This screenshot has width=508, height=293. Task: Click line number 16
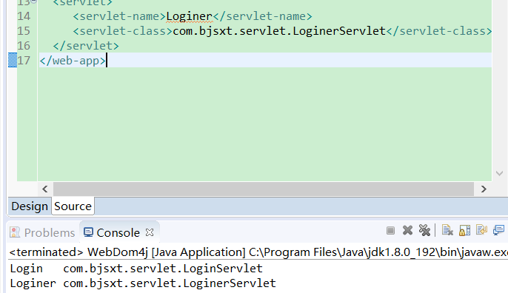tap(24, 46)
